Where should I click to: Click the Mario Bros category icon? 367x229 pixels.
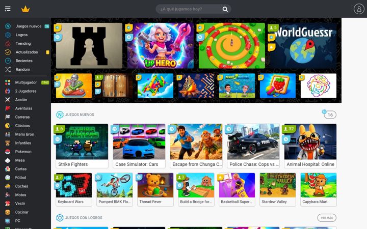click(x=8, y=134)
